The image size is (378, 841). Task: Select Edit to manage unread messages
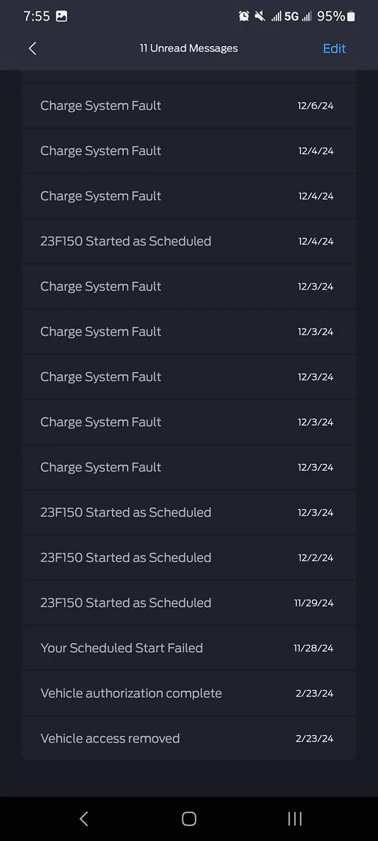point(334,48)
